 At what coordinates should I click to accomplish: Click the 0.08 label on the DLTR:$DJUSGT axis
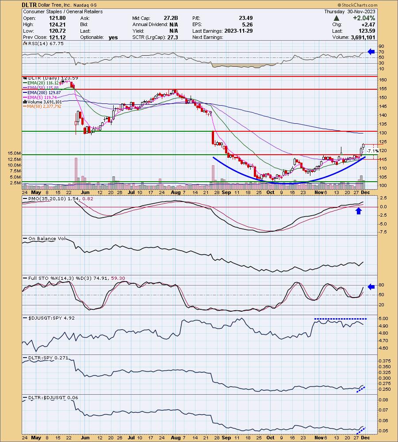coord(383,400)
